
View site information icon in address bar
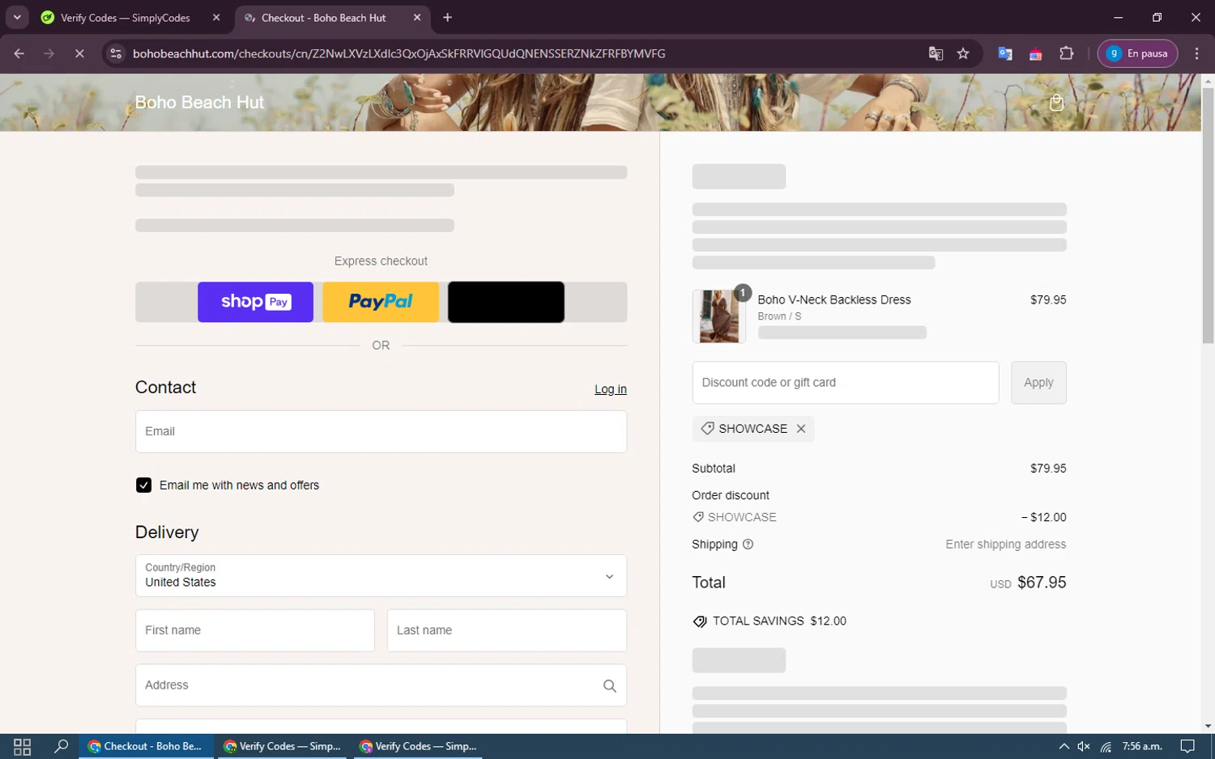coord(116,53)
